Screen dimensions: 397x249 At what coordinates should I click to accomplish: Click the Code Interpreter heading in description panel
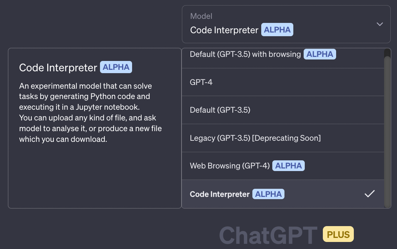pyautogui.click(x=59, y=67)
